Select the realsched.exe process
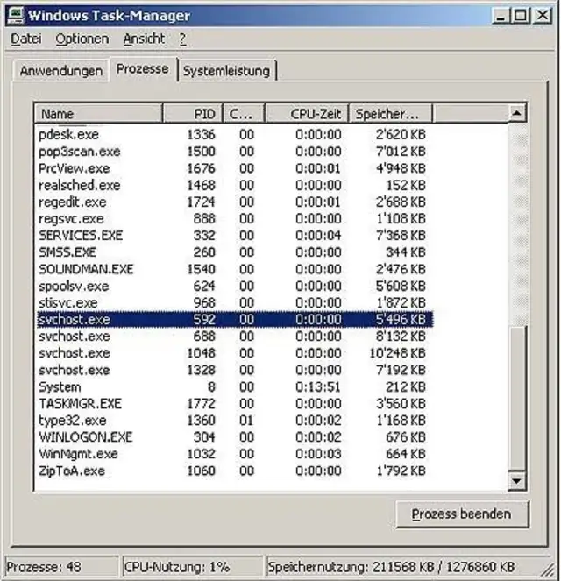 point(235,185)
